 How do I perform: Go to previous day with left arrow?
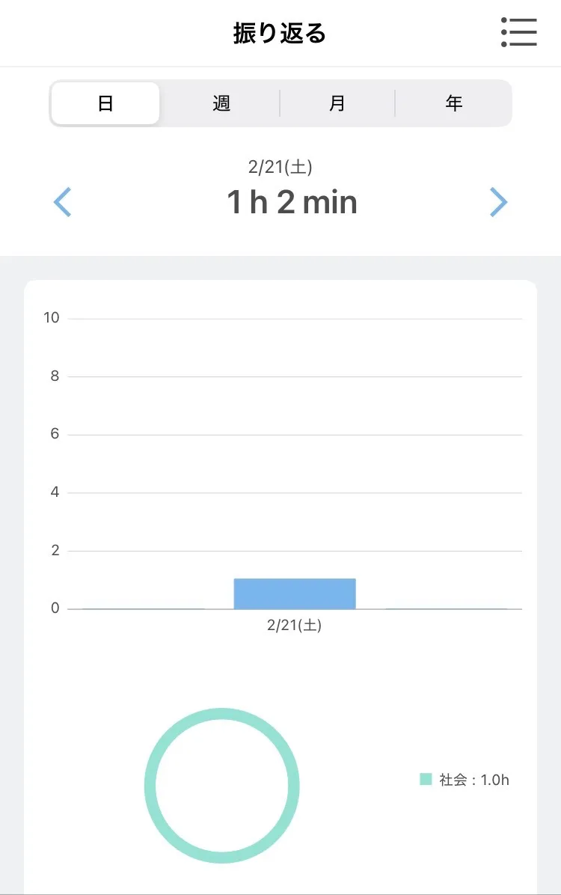coord(63,202)
